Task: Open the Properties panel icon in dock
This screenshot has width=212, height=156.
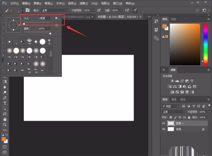Action: [x=156, y=30]
